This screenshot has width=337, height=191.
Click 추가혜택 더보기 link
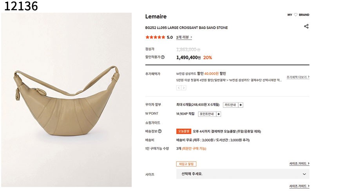pos(298,77)
